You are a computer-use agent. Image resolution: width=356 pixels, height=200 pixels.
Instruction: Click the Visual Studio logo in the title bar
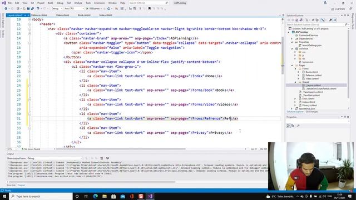(x=4, y=3)
